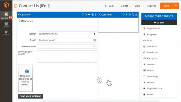Image resolution: width=181 pixels, height=102 pixels.
Task: Click the Magento logo icon
Action: pos(6,5)
